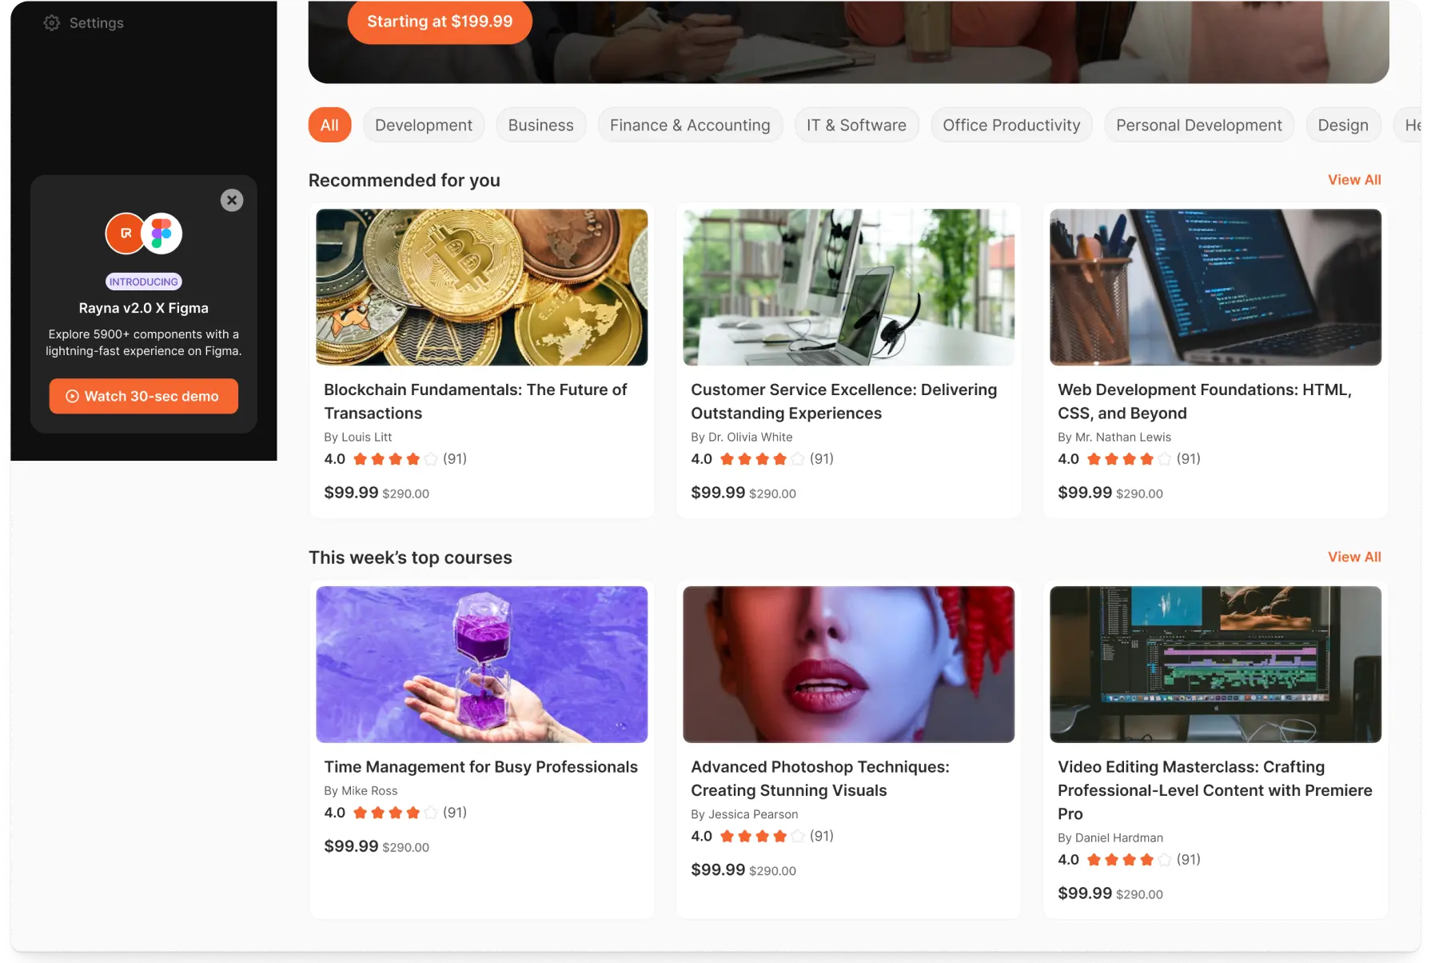Click the Time Management hourglass thumbnail

coord(481,664)
